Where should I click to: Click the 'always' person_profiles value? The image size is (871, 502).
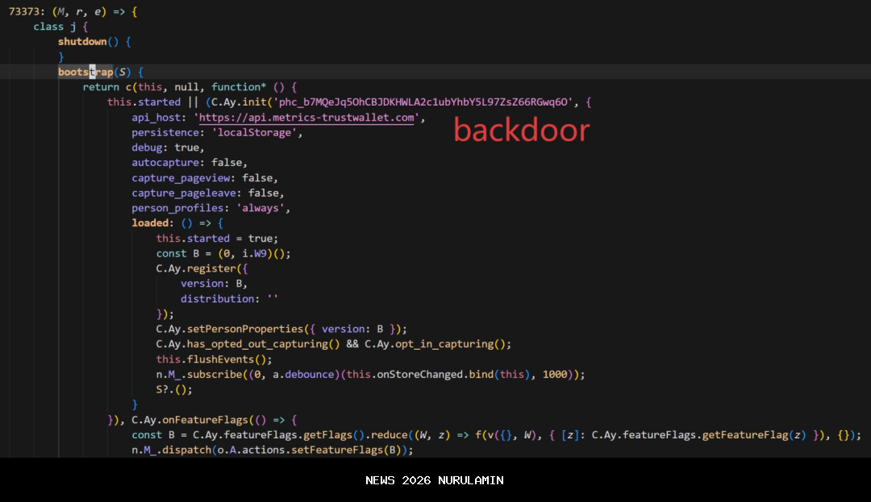click(263, 208)
